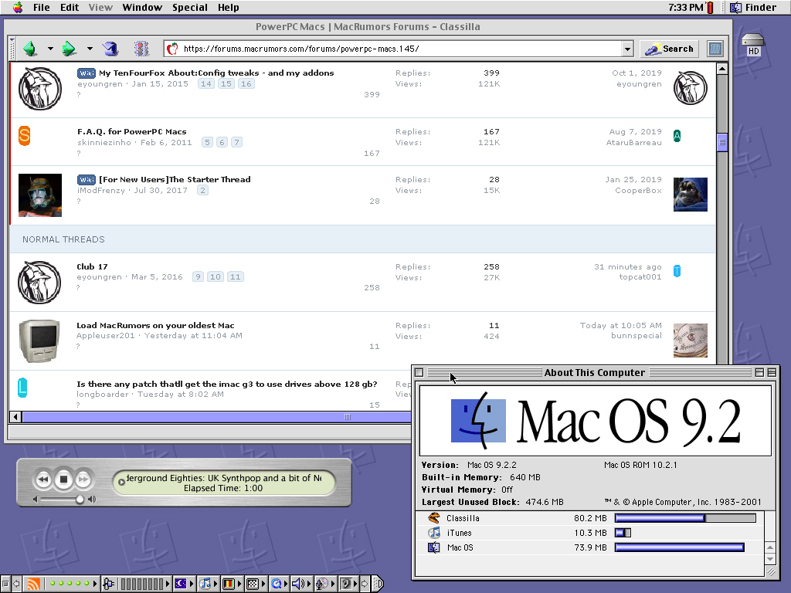Click scroll-up arrow in Classilla vertical scrollbar

(x=722, y=69)
